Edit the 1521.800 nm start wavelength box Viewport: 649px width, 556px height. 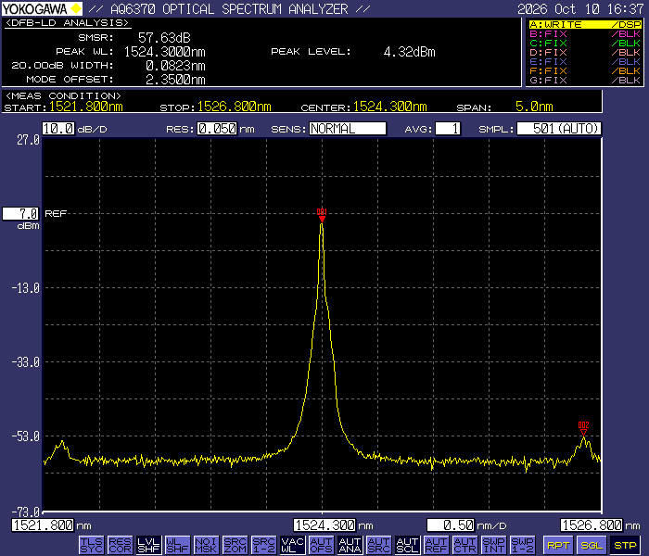43,525
